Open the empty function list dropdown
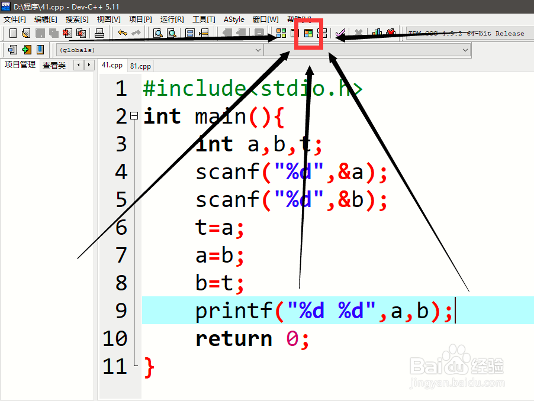534x401 pixels. (x=367, y=50)
